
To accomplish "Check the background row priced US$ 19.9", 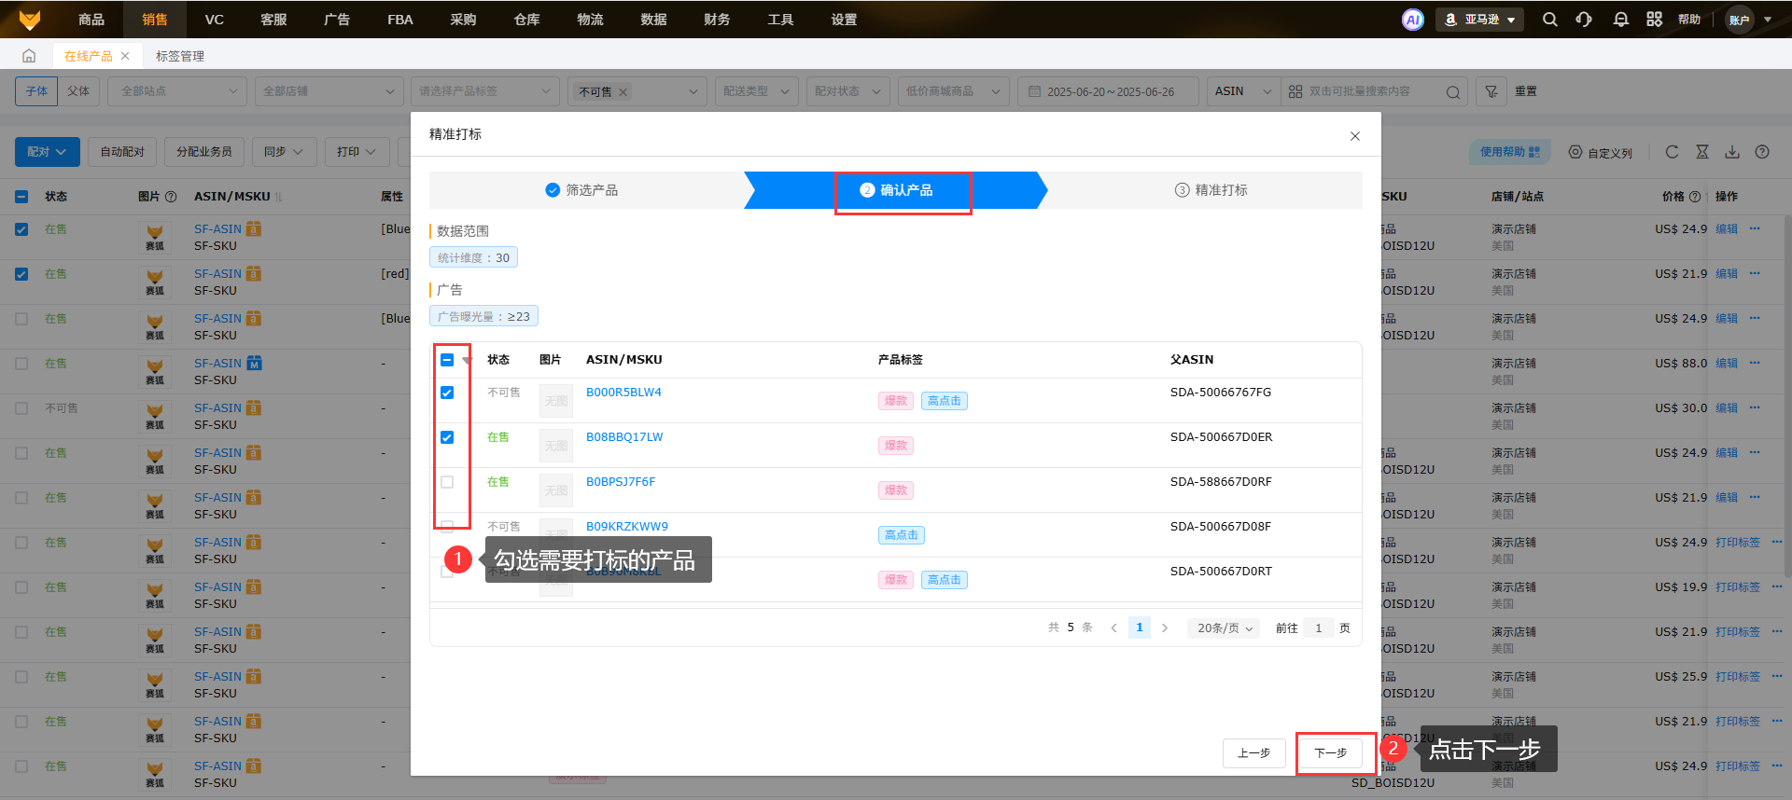I will pyautogui.click(x=21, y=587).
